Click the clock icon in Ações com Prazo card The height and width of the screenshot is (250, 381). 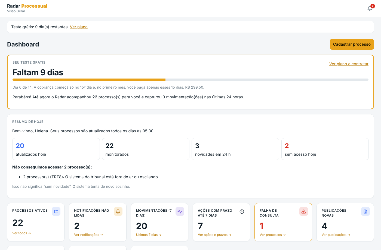click(x=242, y=211)
